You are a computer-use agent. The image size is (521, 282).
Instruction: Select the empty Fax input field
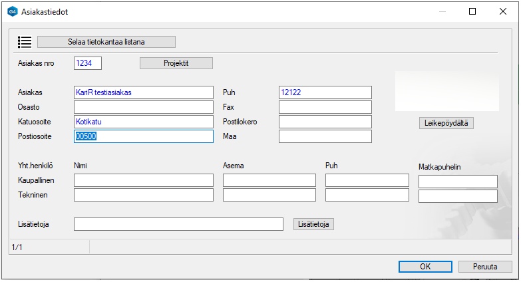325,107
